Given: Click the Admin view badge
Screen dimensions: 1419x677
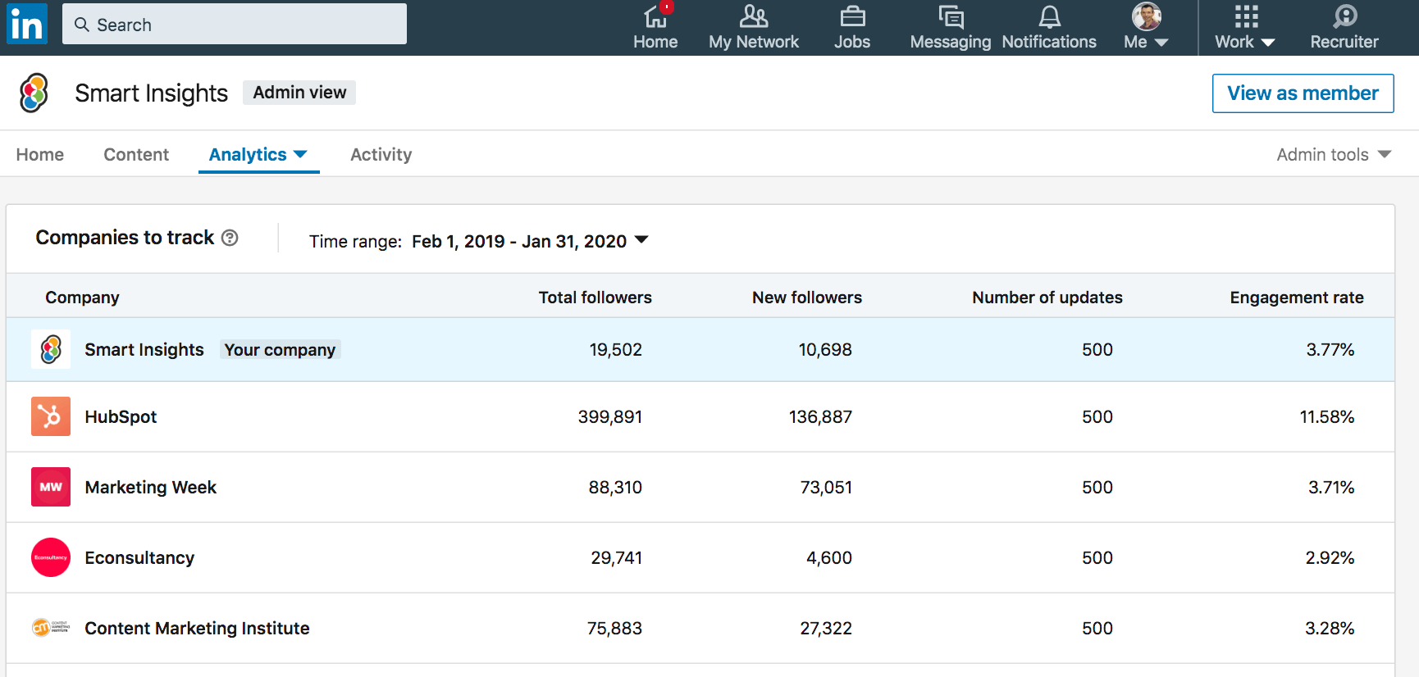Looking at the screenshot, I should point(299,93).
